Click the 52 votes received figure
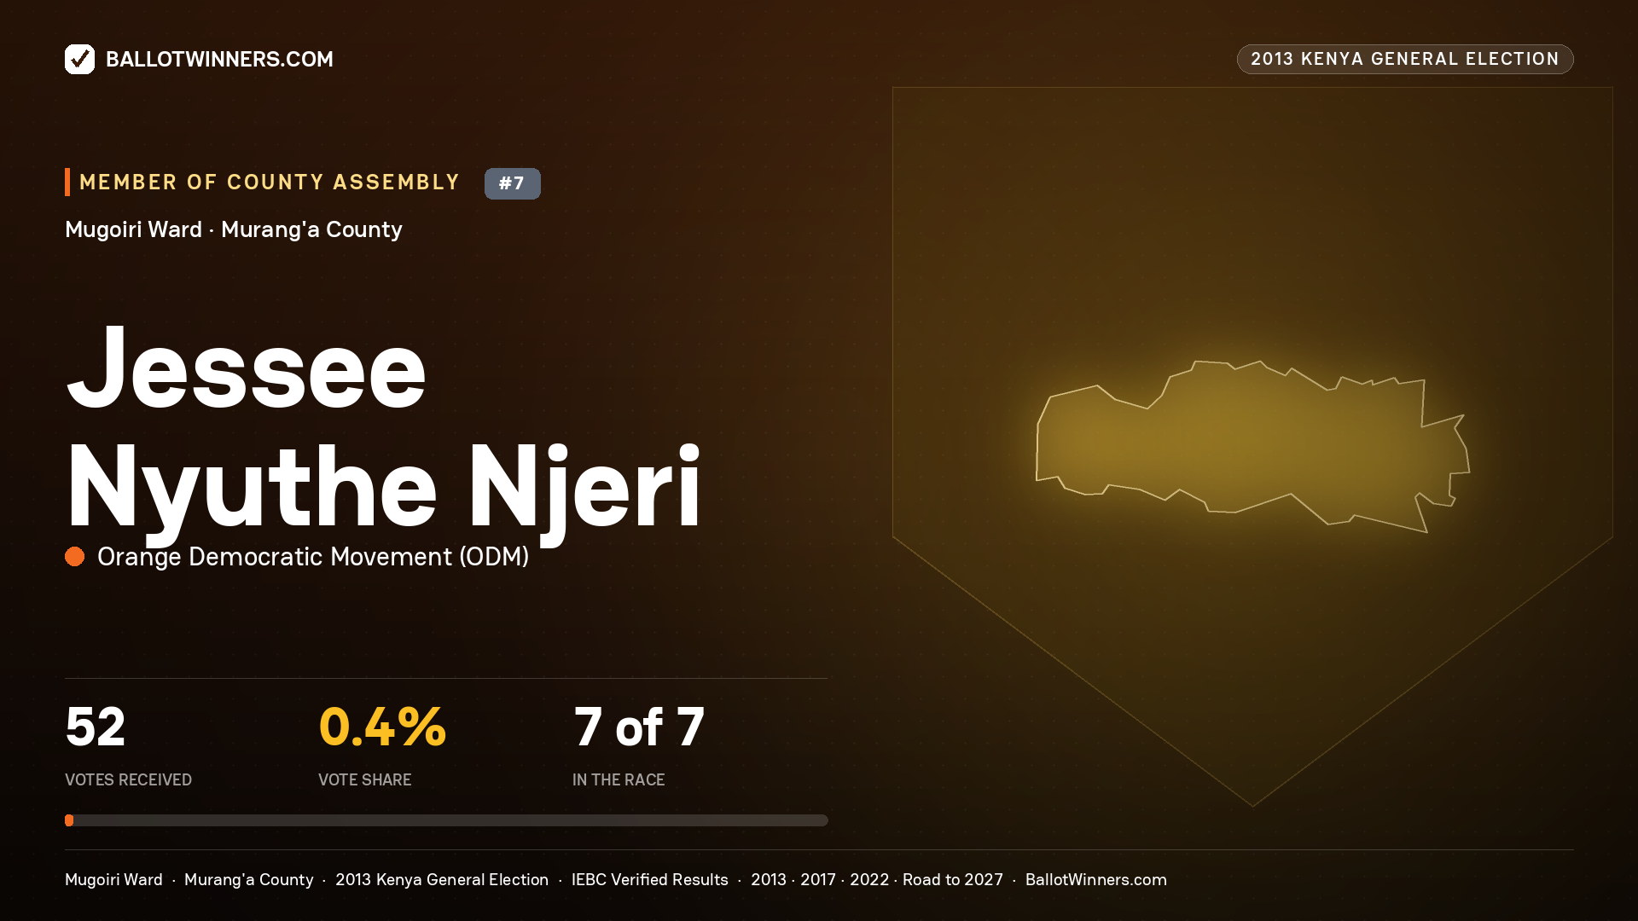 [96, 727]
